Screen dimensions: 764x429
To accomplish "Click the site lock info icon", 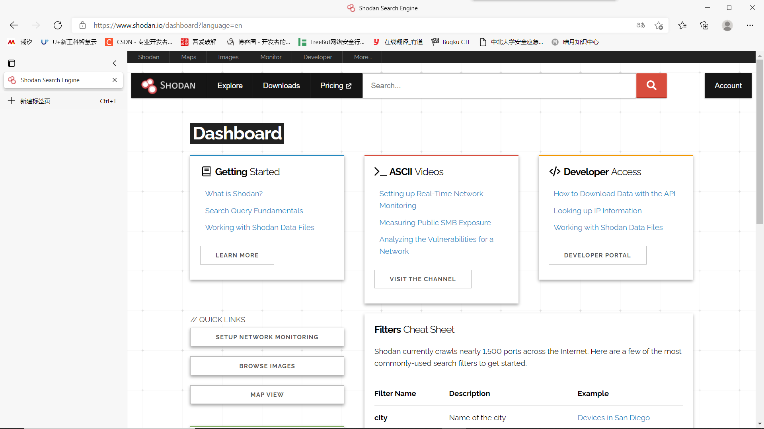I will [x=82, y=25].
